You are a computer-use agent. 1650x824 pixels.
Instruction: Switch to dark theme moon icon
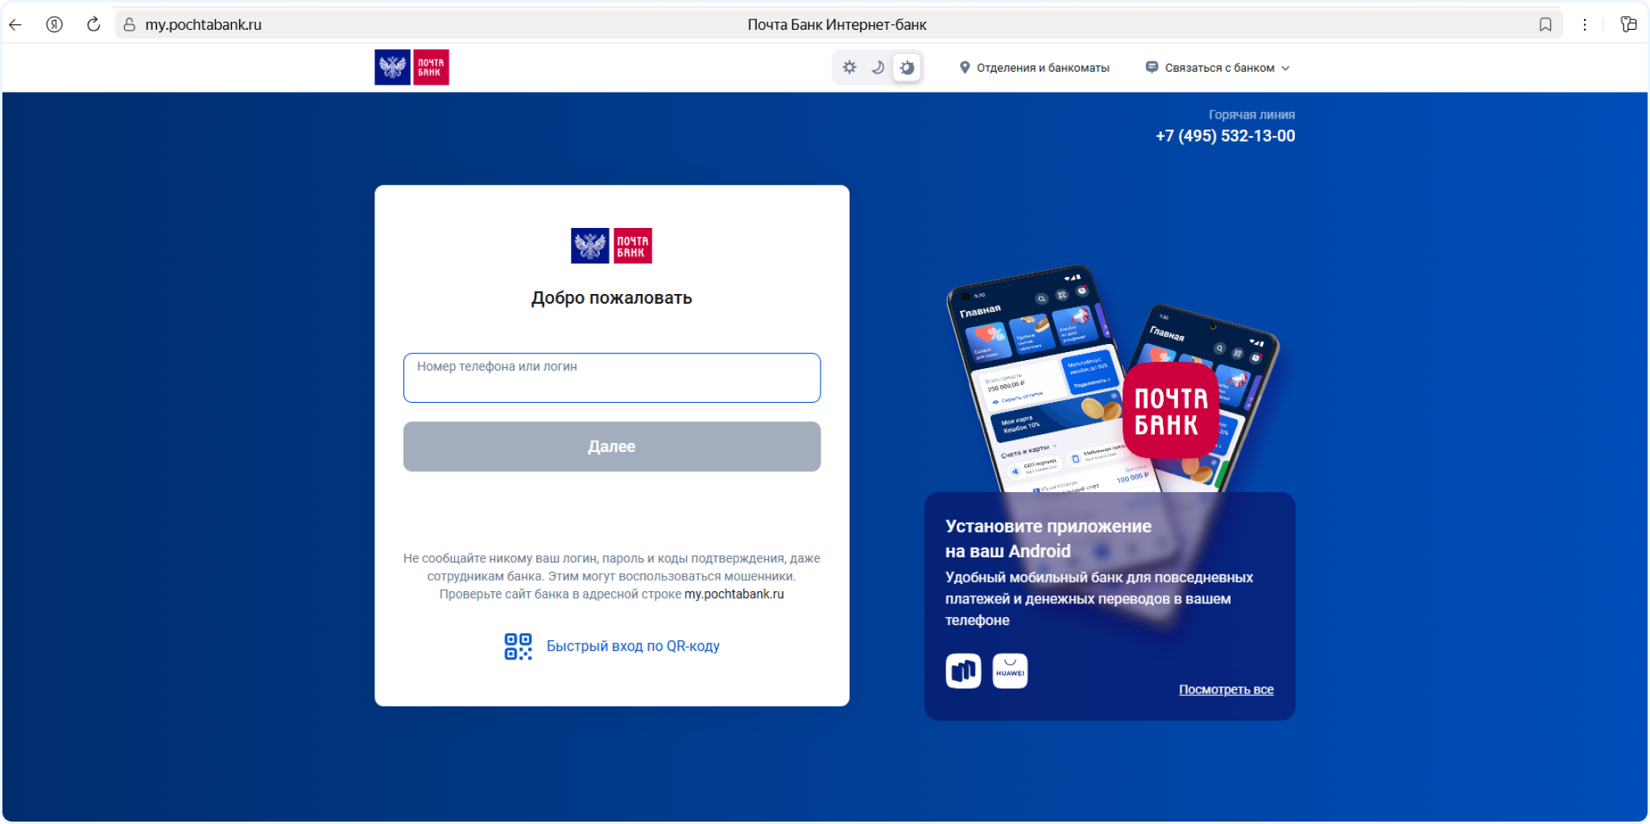point(878,68)
